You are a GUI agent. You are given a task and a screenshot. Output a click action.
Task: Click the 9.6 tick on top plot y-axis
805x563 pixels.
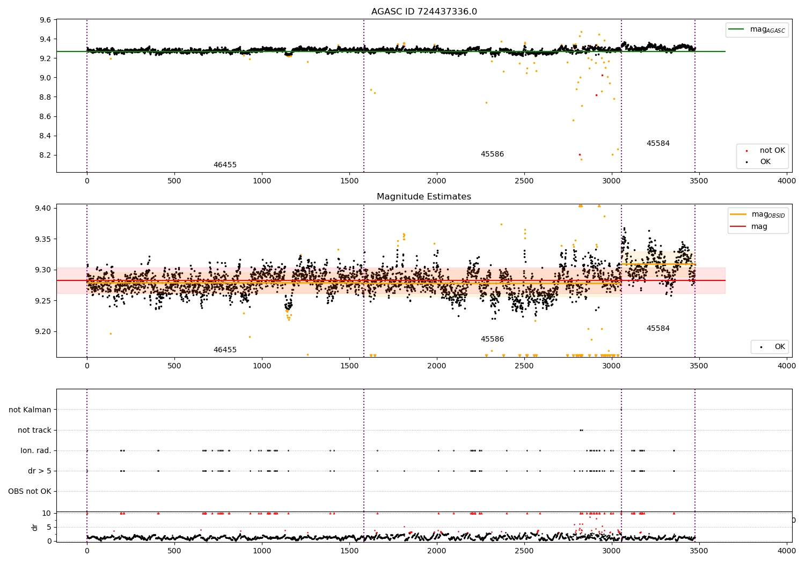(x=46, y=20)
